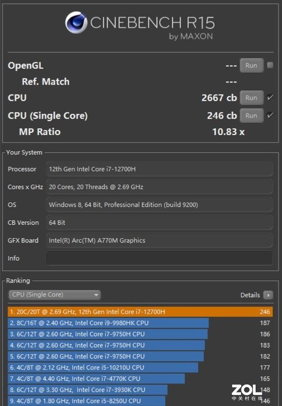Select the Core i5-8250U ranking entry
The height and width of the screenshot is (406, 282).
click(87, 401)
